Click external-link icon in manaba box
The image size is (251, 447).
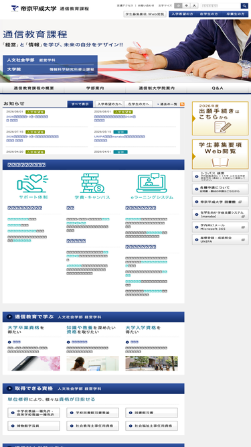[x=243, y=216]
